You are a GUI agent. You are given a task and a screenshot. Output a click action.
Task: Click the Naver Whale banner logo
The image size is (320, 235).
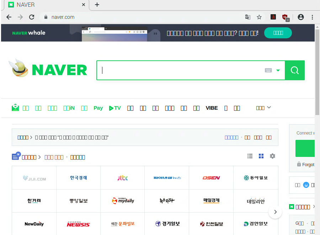coord(29,33)
